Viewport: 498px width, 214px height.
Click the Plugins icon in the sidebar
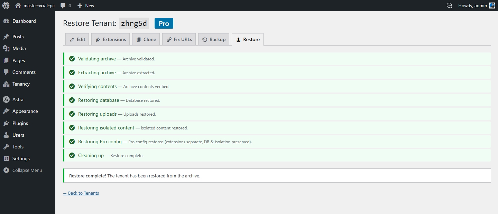(x=6, y=123)
